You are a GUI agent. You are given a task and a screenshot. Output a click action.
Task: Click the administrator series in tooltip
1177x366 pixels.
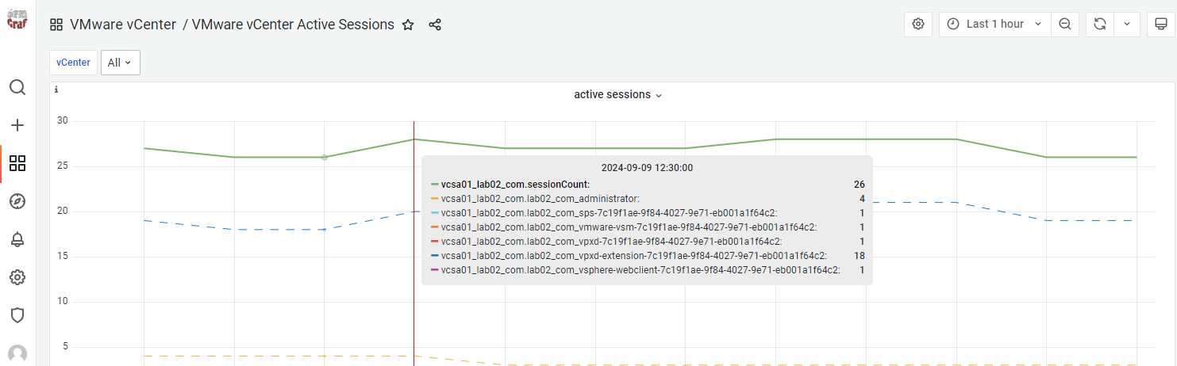pyautogui.click(x=540, y=199)
